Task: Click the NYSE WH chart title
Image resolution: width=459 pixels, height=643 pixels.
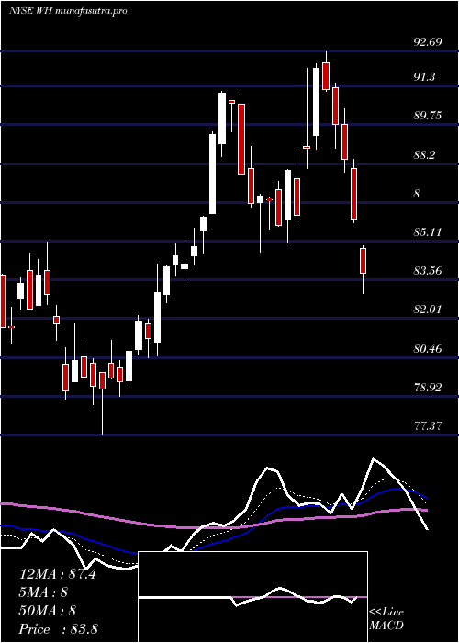Action: click(68, 11)
